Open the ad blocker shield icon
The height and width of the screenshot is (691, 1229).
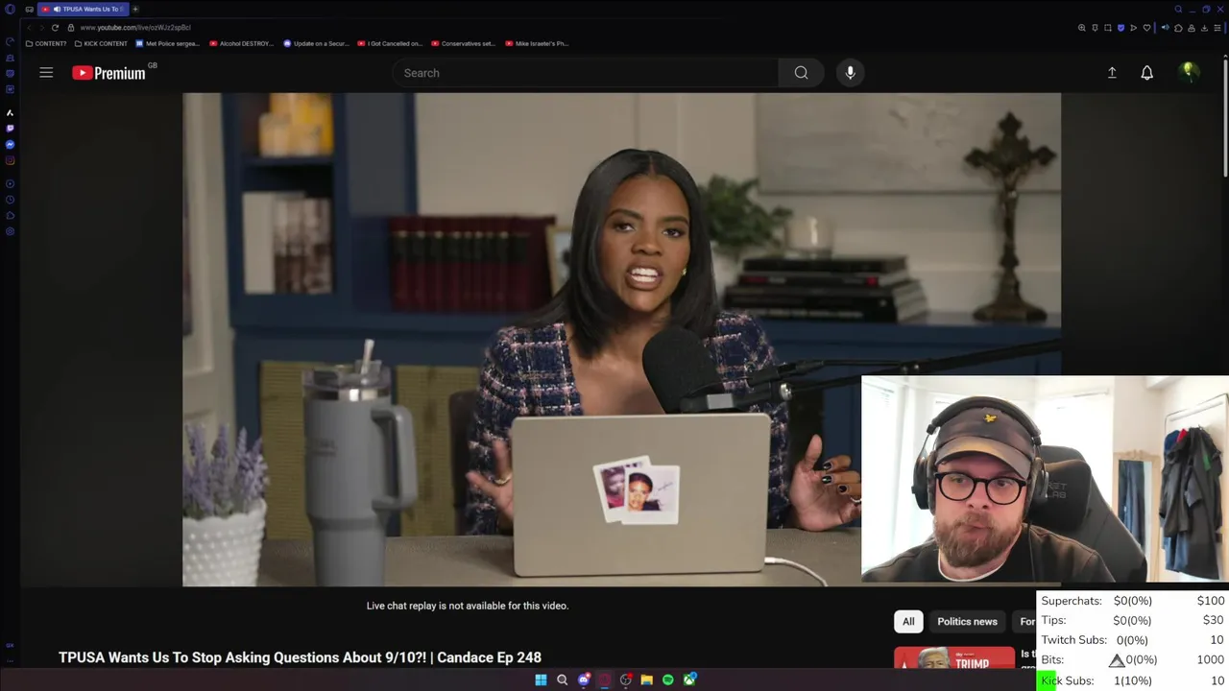tap(1121, 28)
